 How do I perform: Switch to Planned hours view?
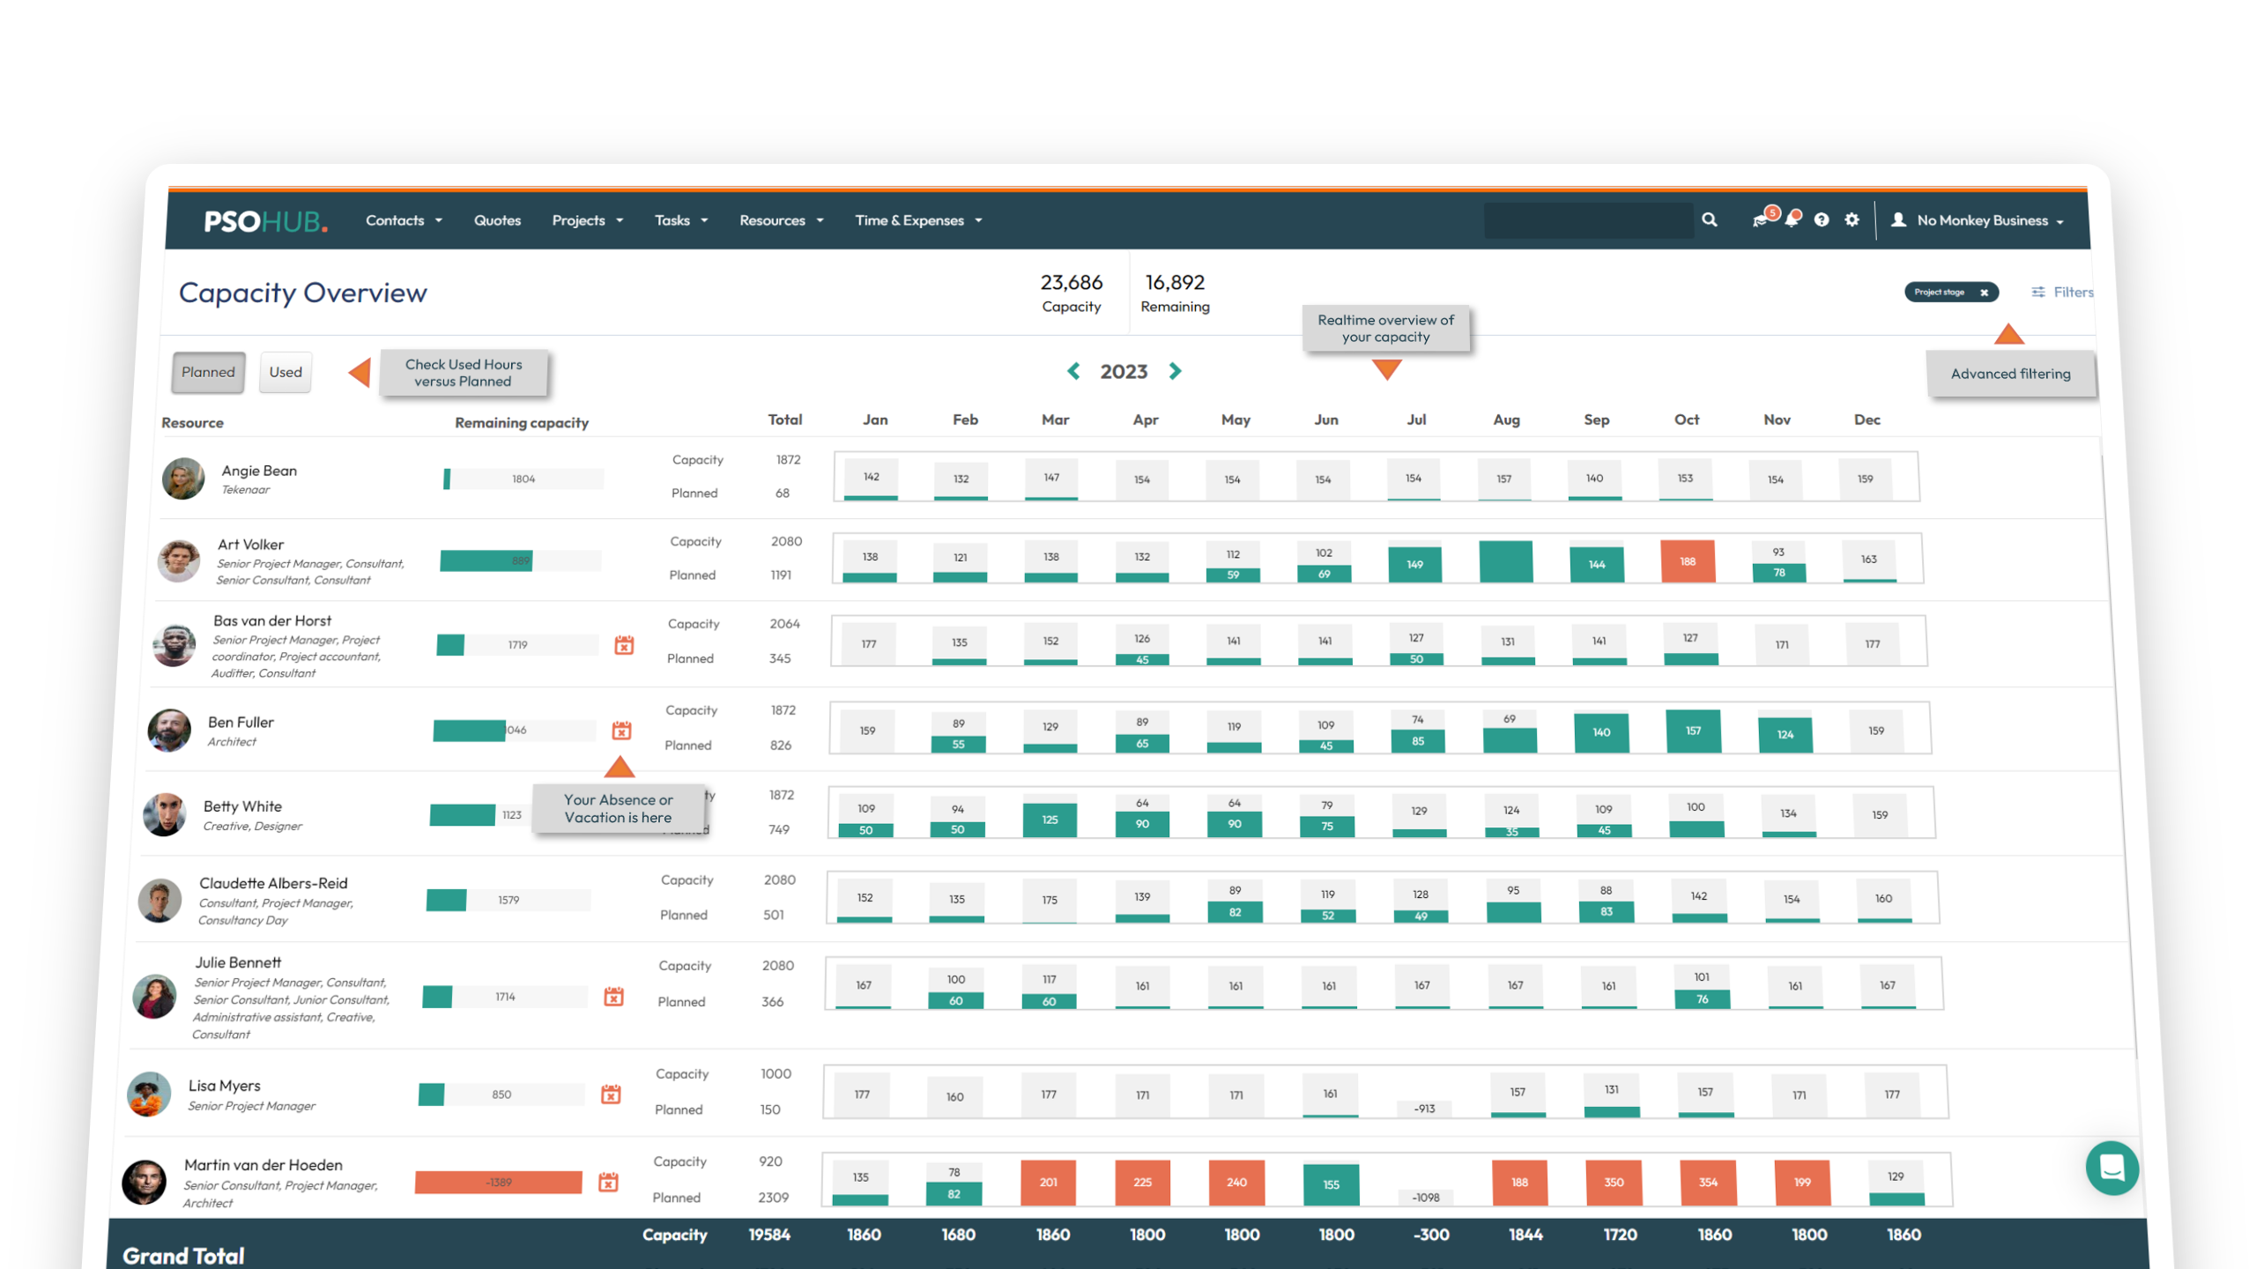[x=208, y=372]
